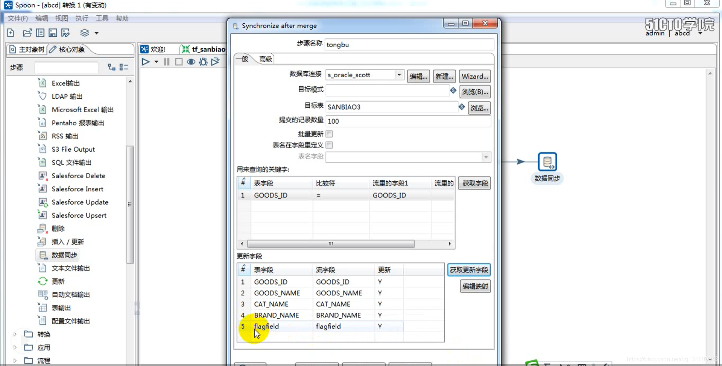Switch to the 主对象树 tab
The image size is (722, 366).
tap(27, 50)
